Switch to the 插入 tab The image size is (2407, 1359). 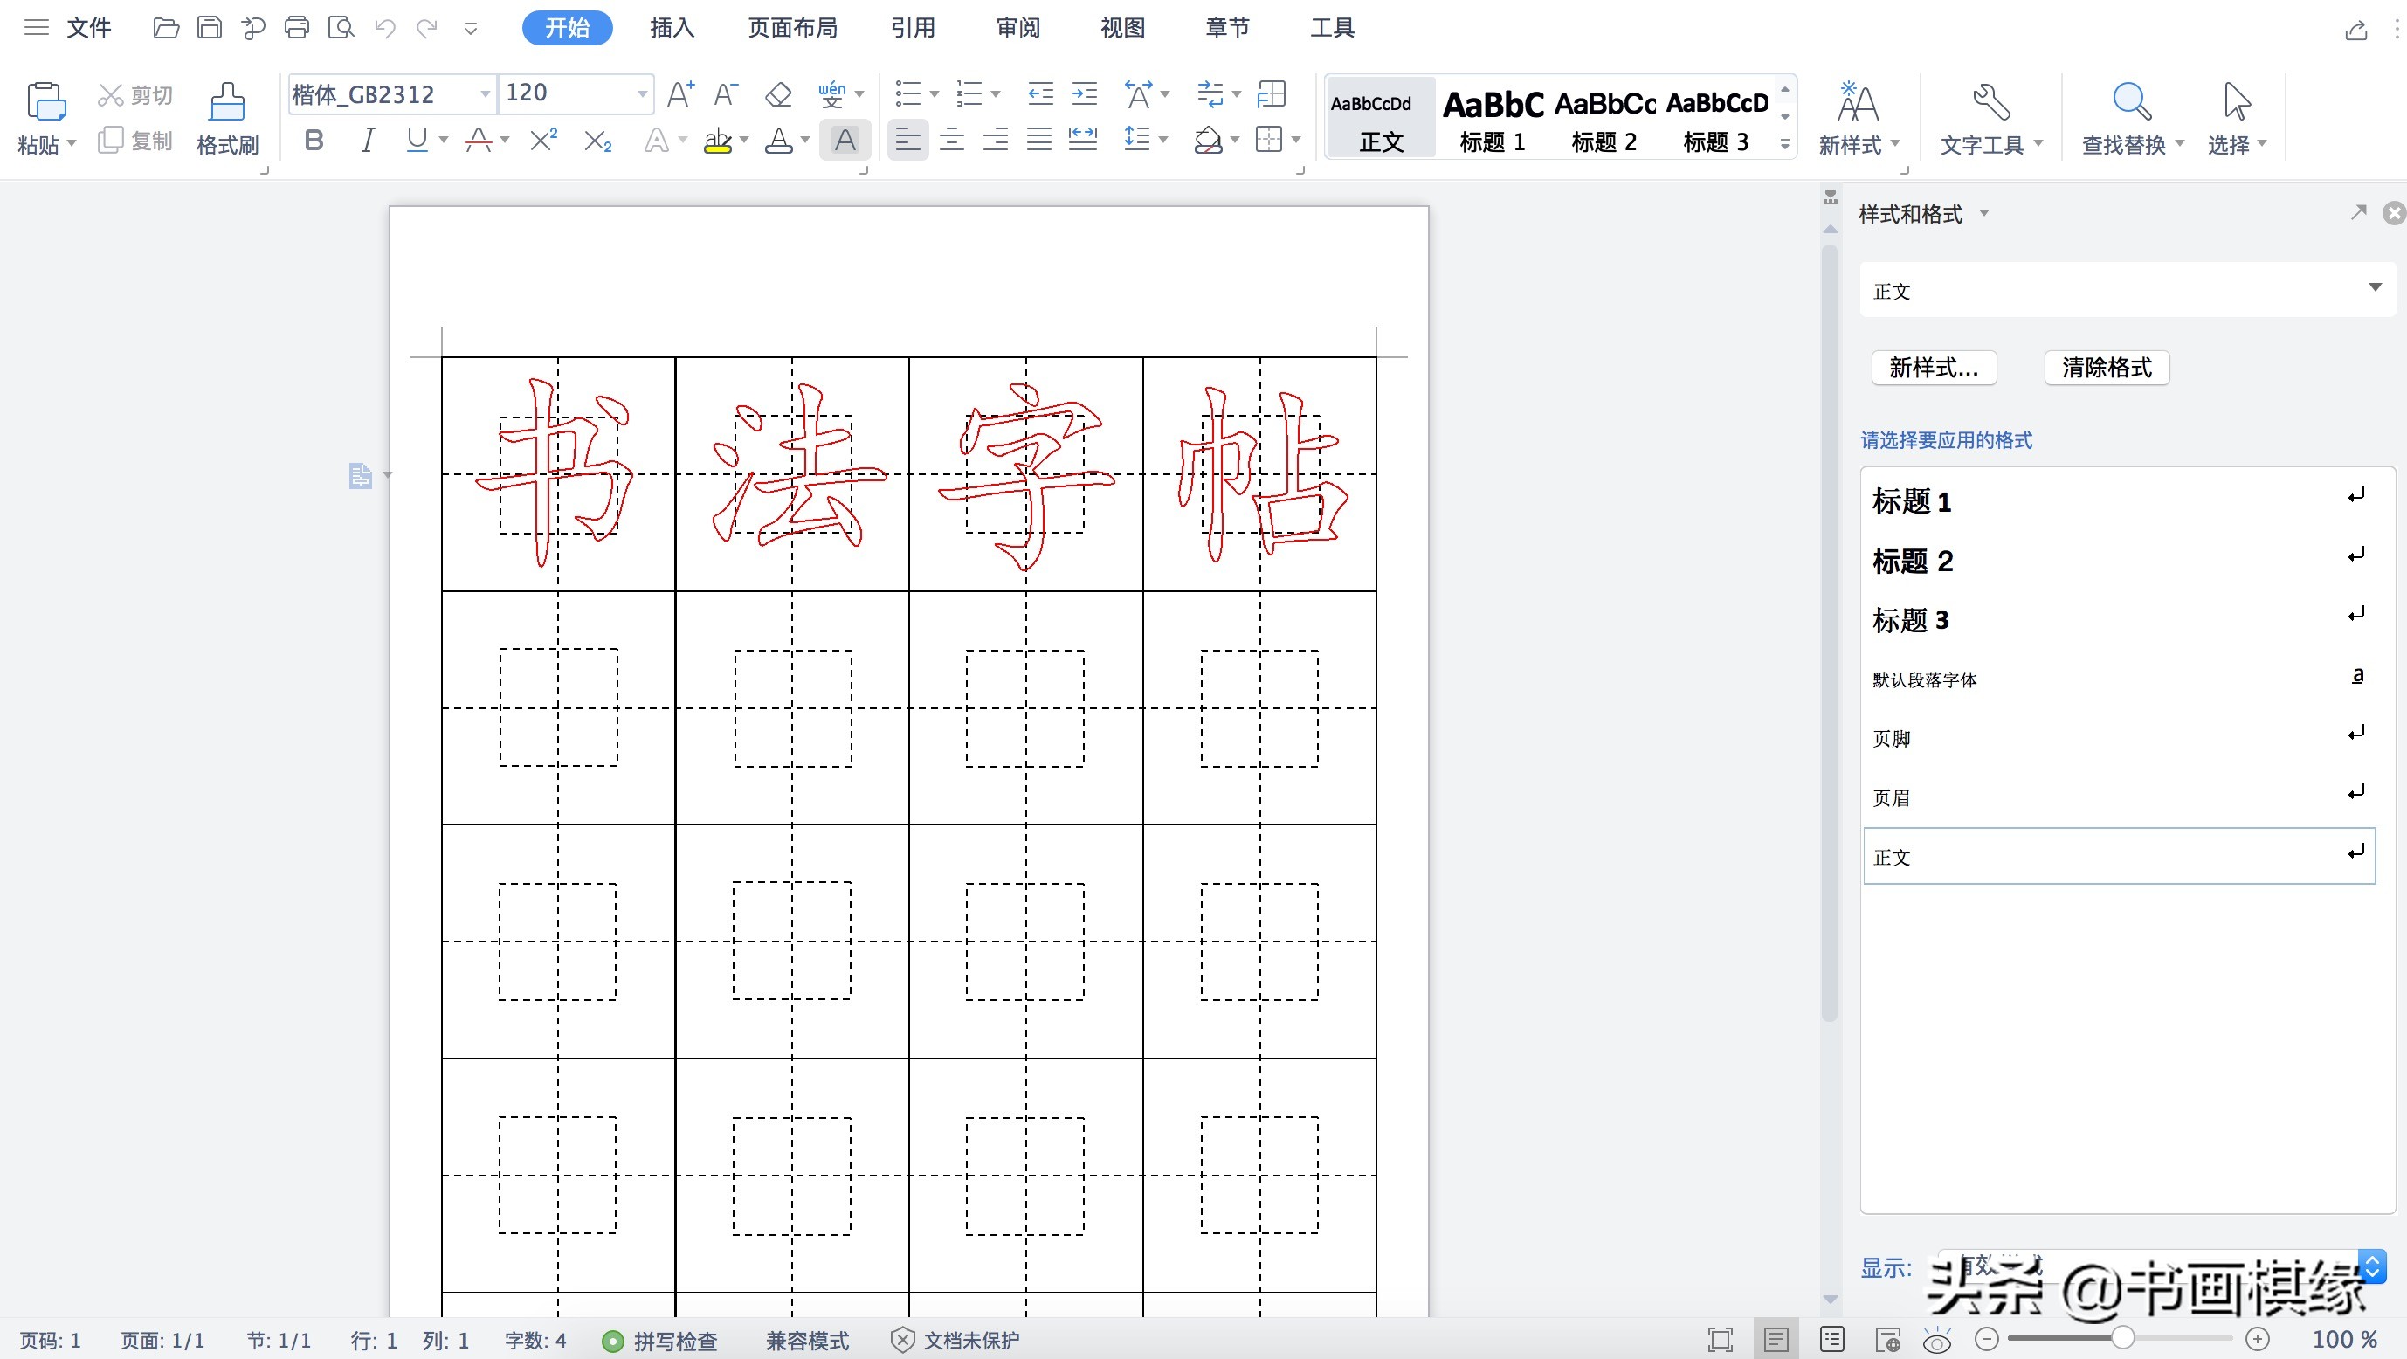pyautogui.click(x=672, y=28)
